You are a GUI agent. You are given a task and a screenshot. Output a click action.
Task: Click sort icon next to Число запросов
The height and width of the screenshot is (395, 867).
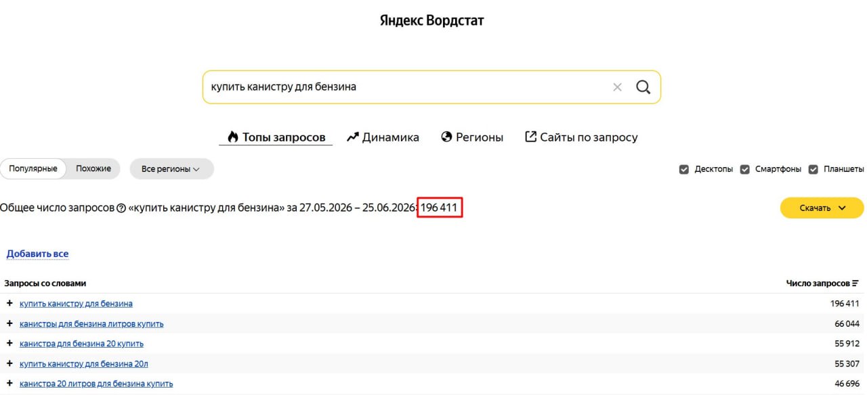(x=855, y=283)
